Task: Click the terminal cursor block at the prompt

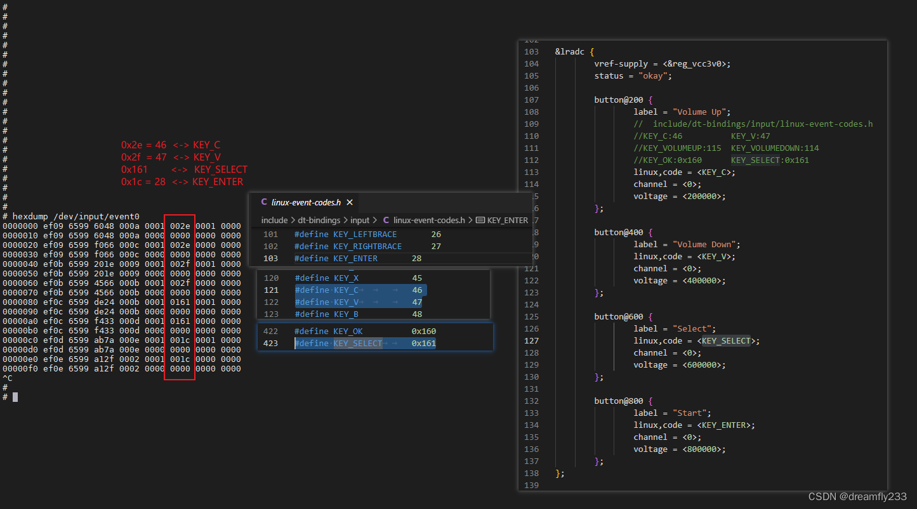Action: coord(15,397)
